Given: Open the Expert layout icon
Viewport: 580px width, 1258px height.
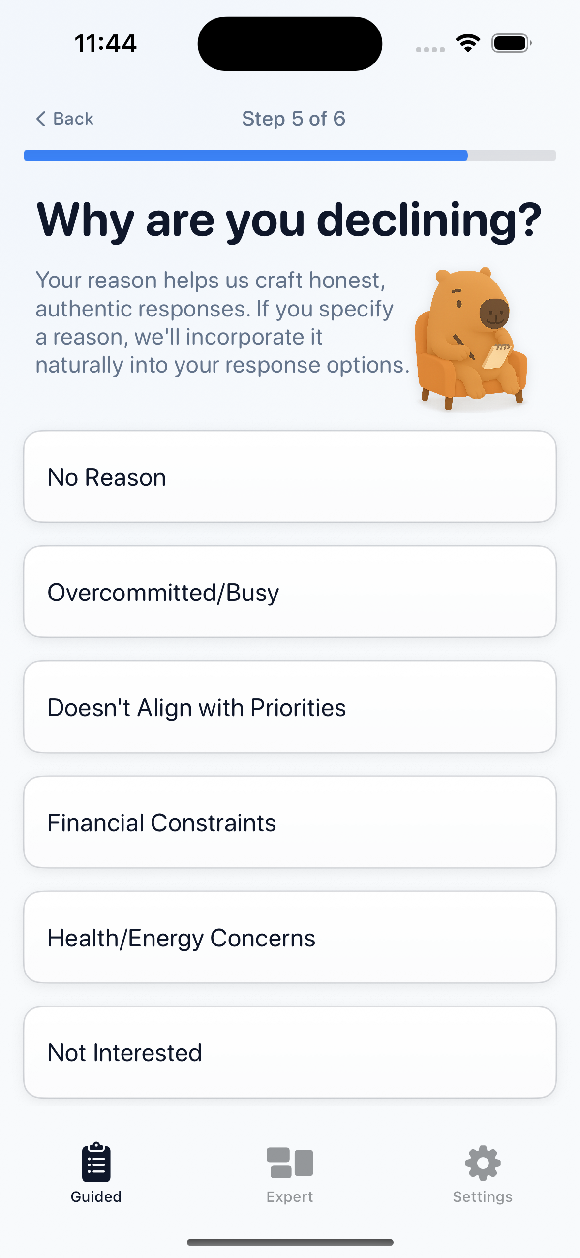Looking at the screenshot, I should click(x=290, y=1163).
